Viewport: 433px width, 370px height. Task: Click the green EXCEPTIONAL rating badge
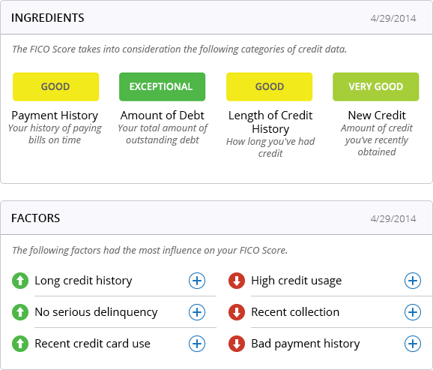tap(162, 87)
